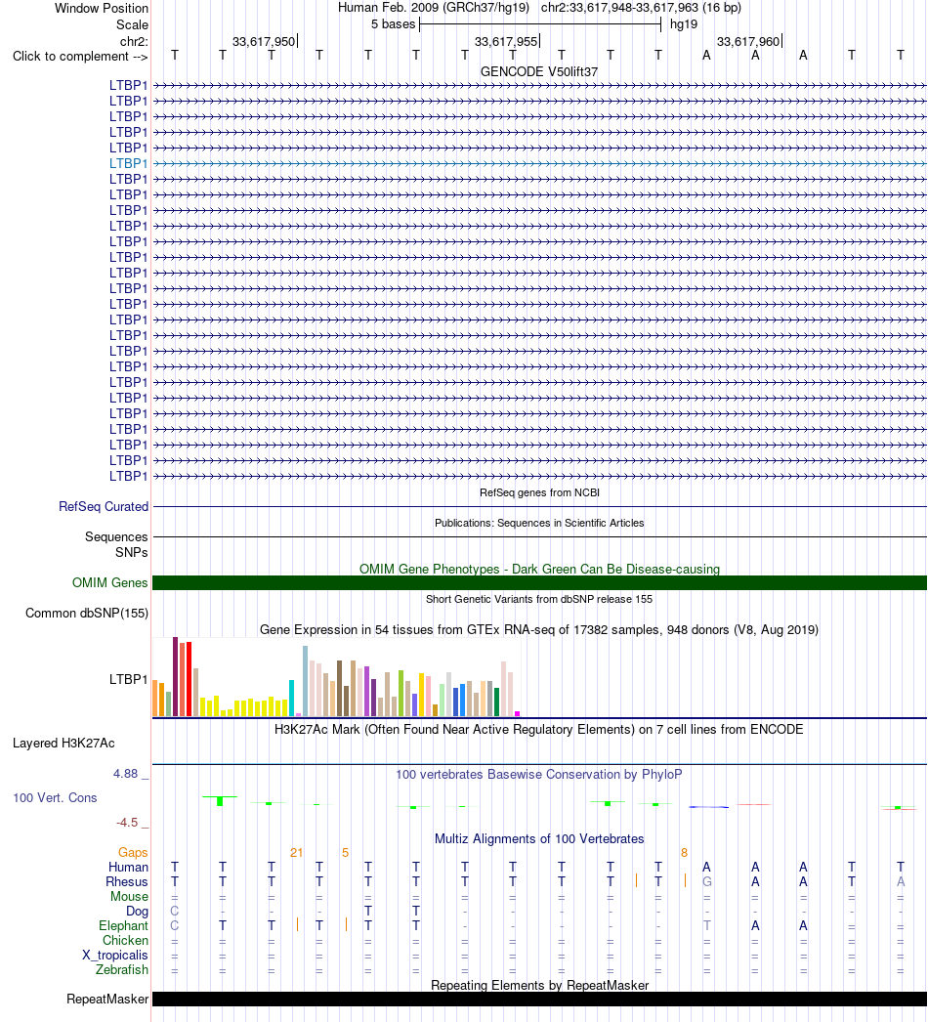The height and width of the screenshot is (1022, 928).
Task: Click the Window Position label
Action: pyautogui.click(x=101, y=9)
